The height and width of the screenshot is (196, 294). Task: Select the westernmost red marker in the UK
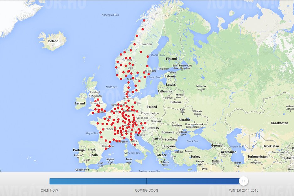tap(92, 113)
